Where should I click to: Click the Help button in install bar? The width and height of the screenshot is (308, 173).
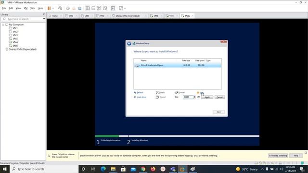coord(296,156)
